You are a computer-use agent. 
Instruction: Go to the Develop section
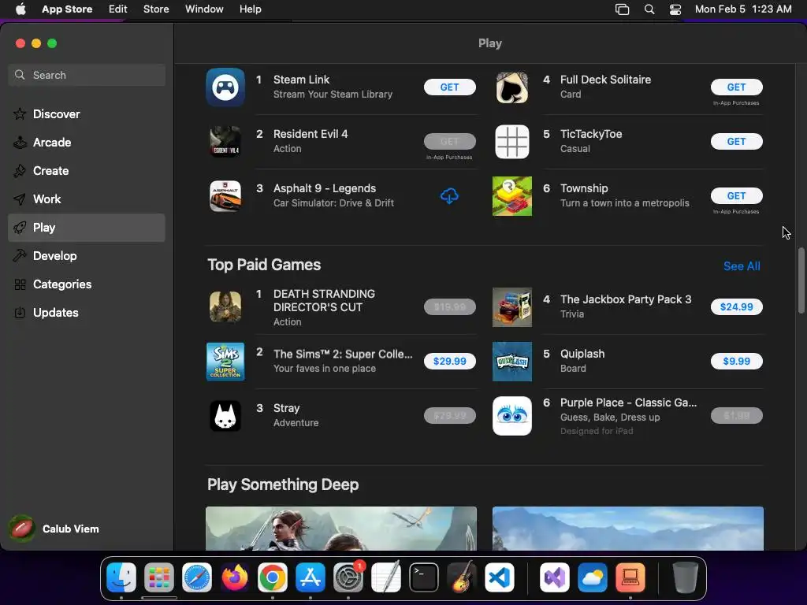[x=87, y=256]
